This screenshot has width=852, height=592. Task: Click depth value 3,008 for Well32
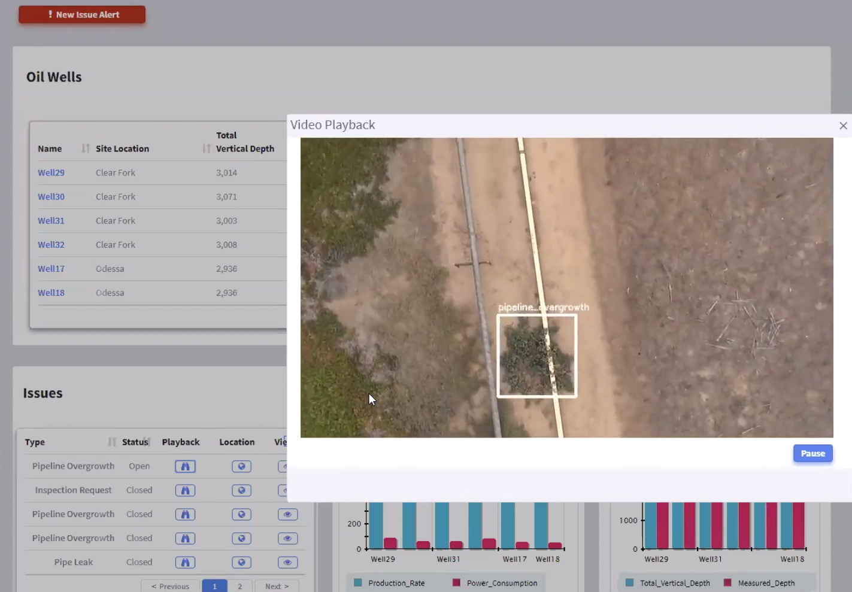pos(226,244)
